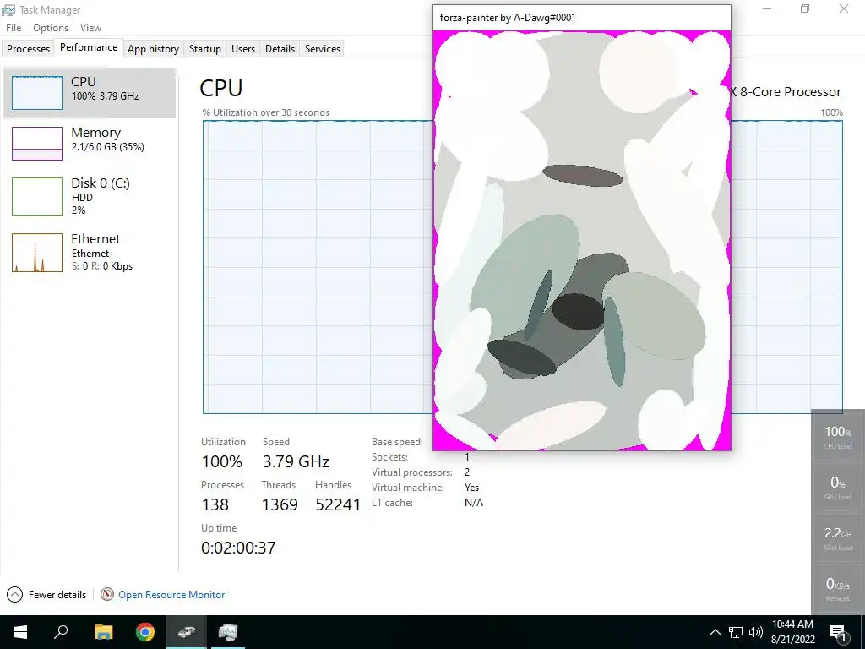Click the Virtual machine: label
This screenshot has height=649, width=865.
tap(408, 488)
